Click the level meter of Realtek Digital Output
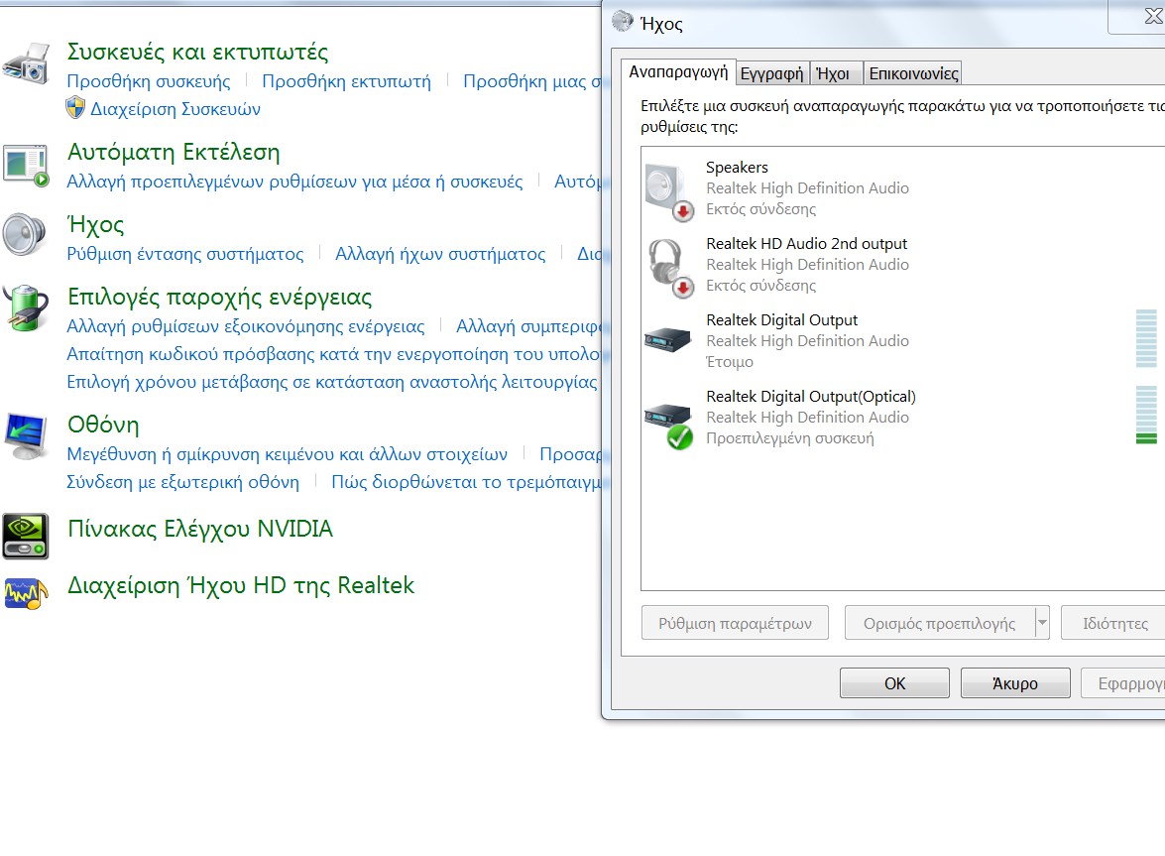The height and width of the screenshot is (856, 1165). 1146,338
